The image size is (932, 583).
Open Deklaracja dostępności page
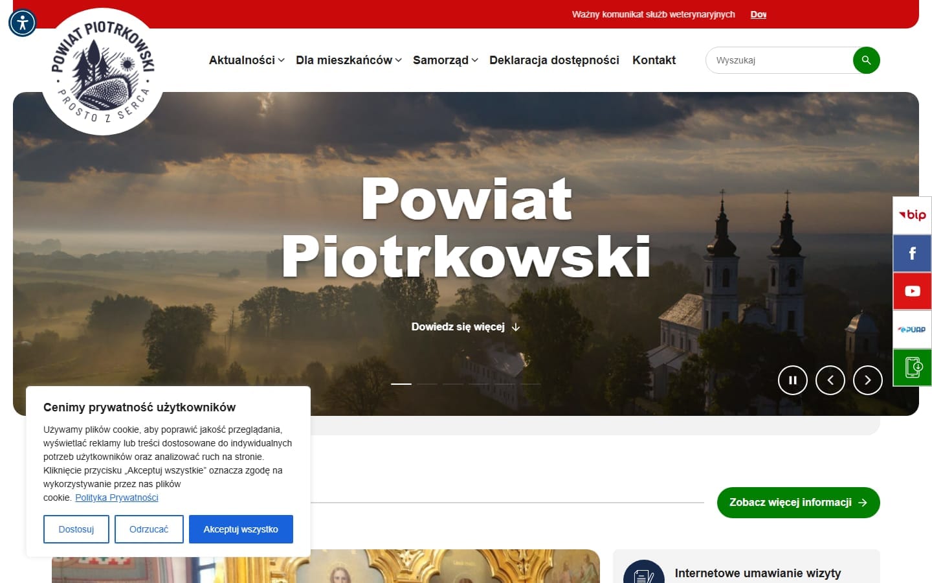pyautogui.click(x=554, y=60)
